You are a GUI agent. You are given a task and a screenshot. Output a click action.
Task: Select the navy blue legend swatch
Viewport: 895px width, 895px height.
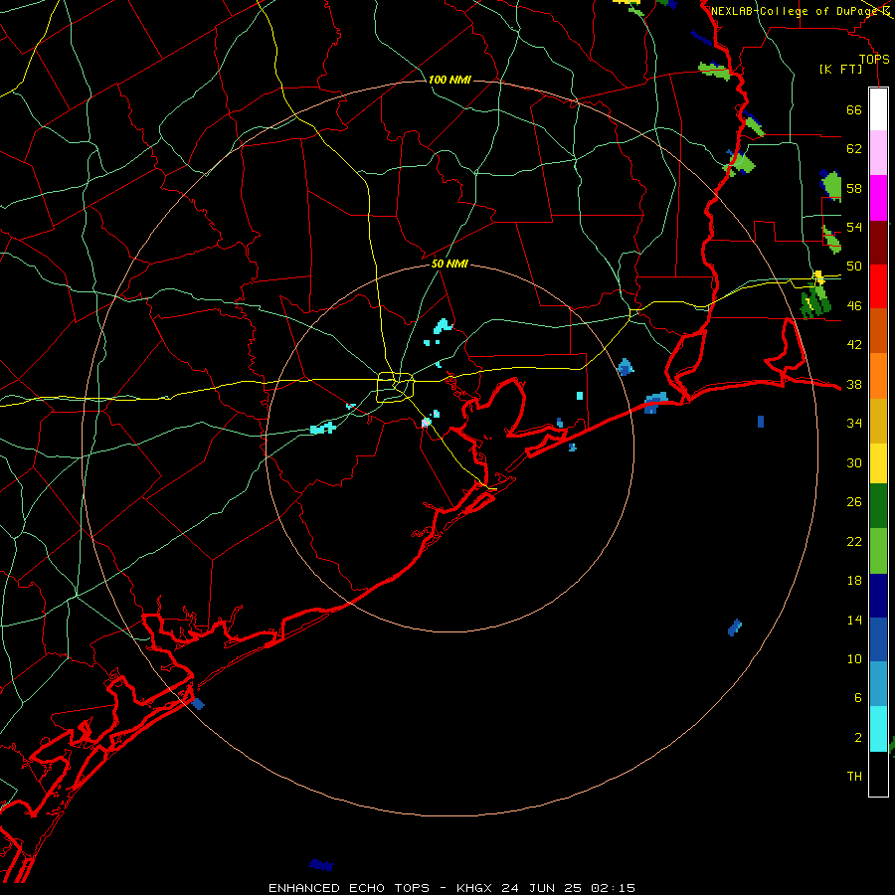(878, 596)
